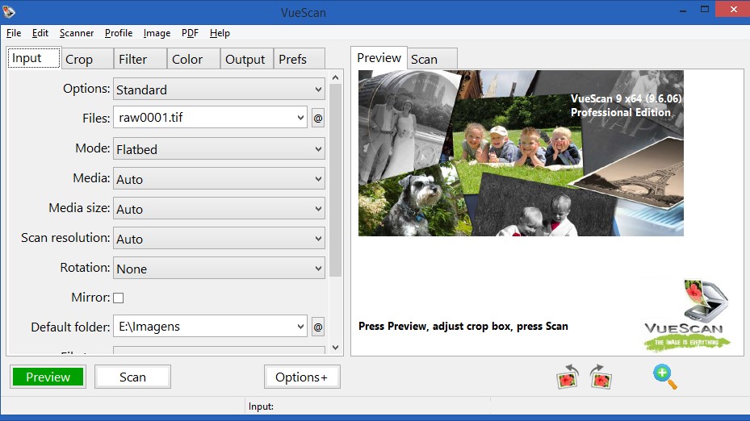Click the VueScan app icon in title bar
The image size is (750, 421).
point(9,11)
